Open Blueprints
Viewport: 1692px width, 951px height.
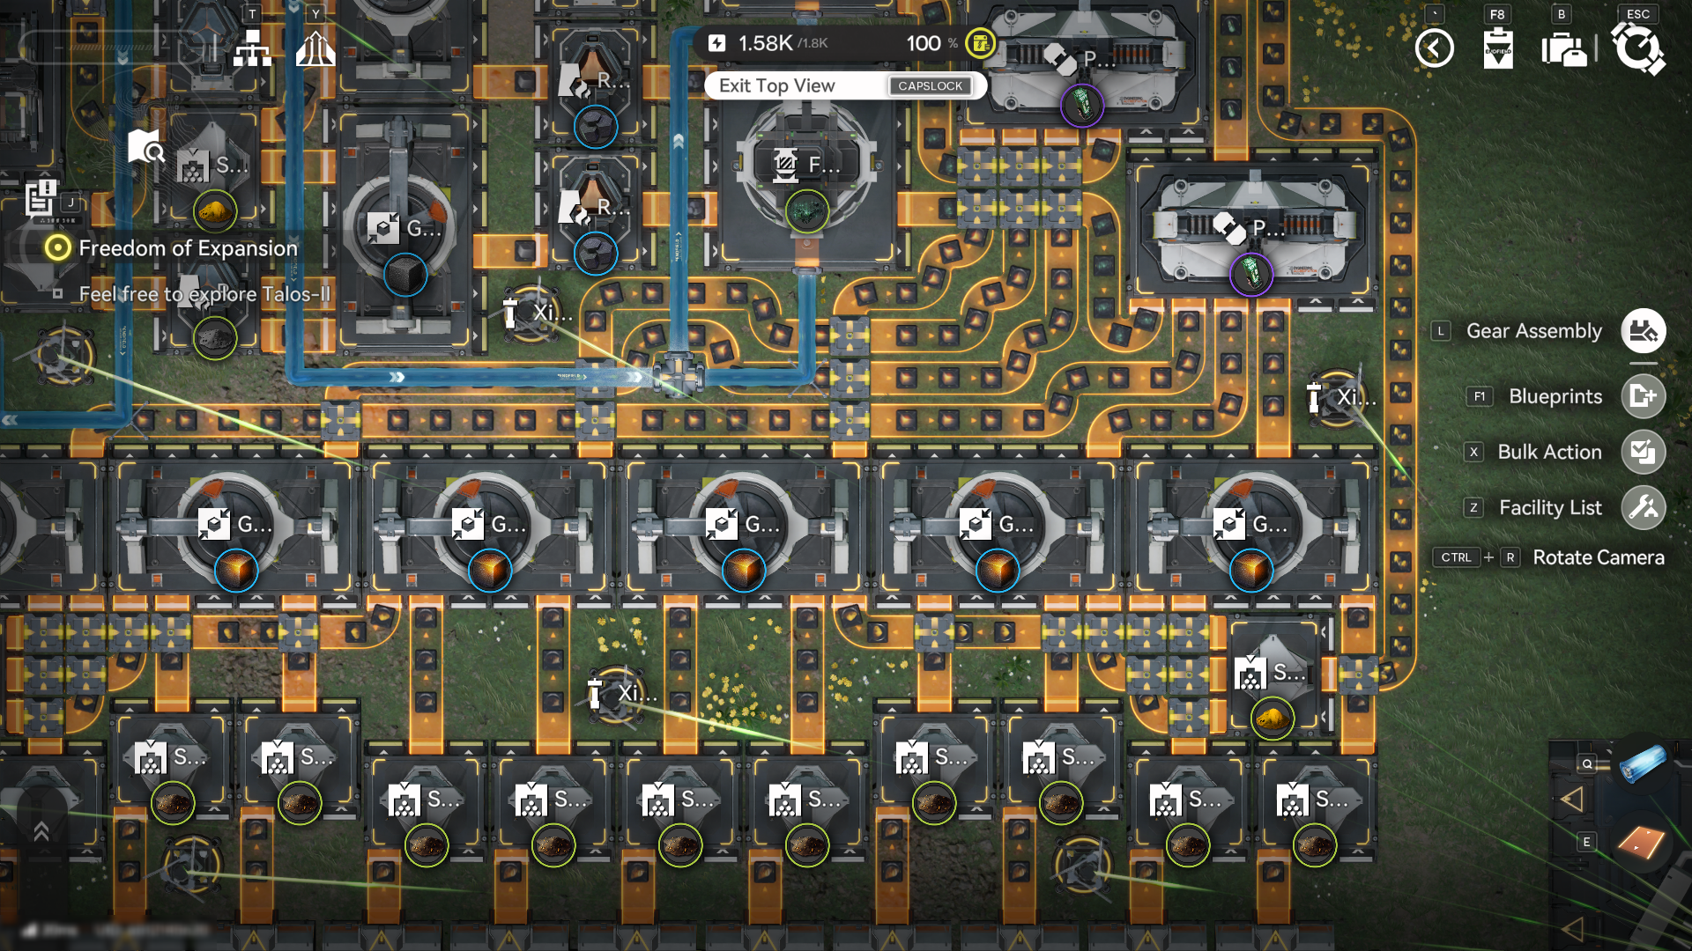1643,396
